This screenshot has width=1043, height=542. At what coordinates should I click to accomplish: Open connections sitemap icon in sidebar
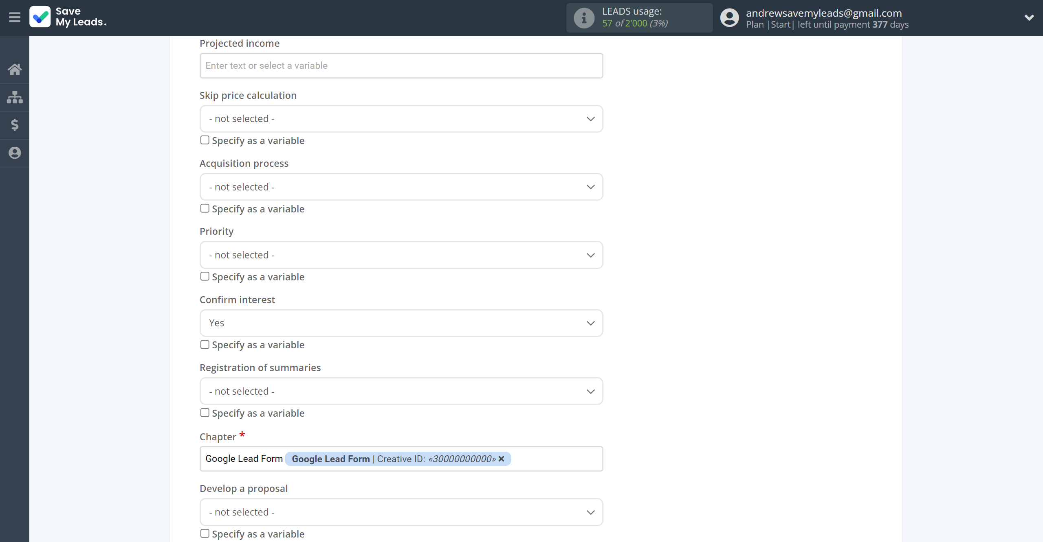tap(15, 97)
